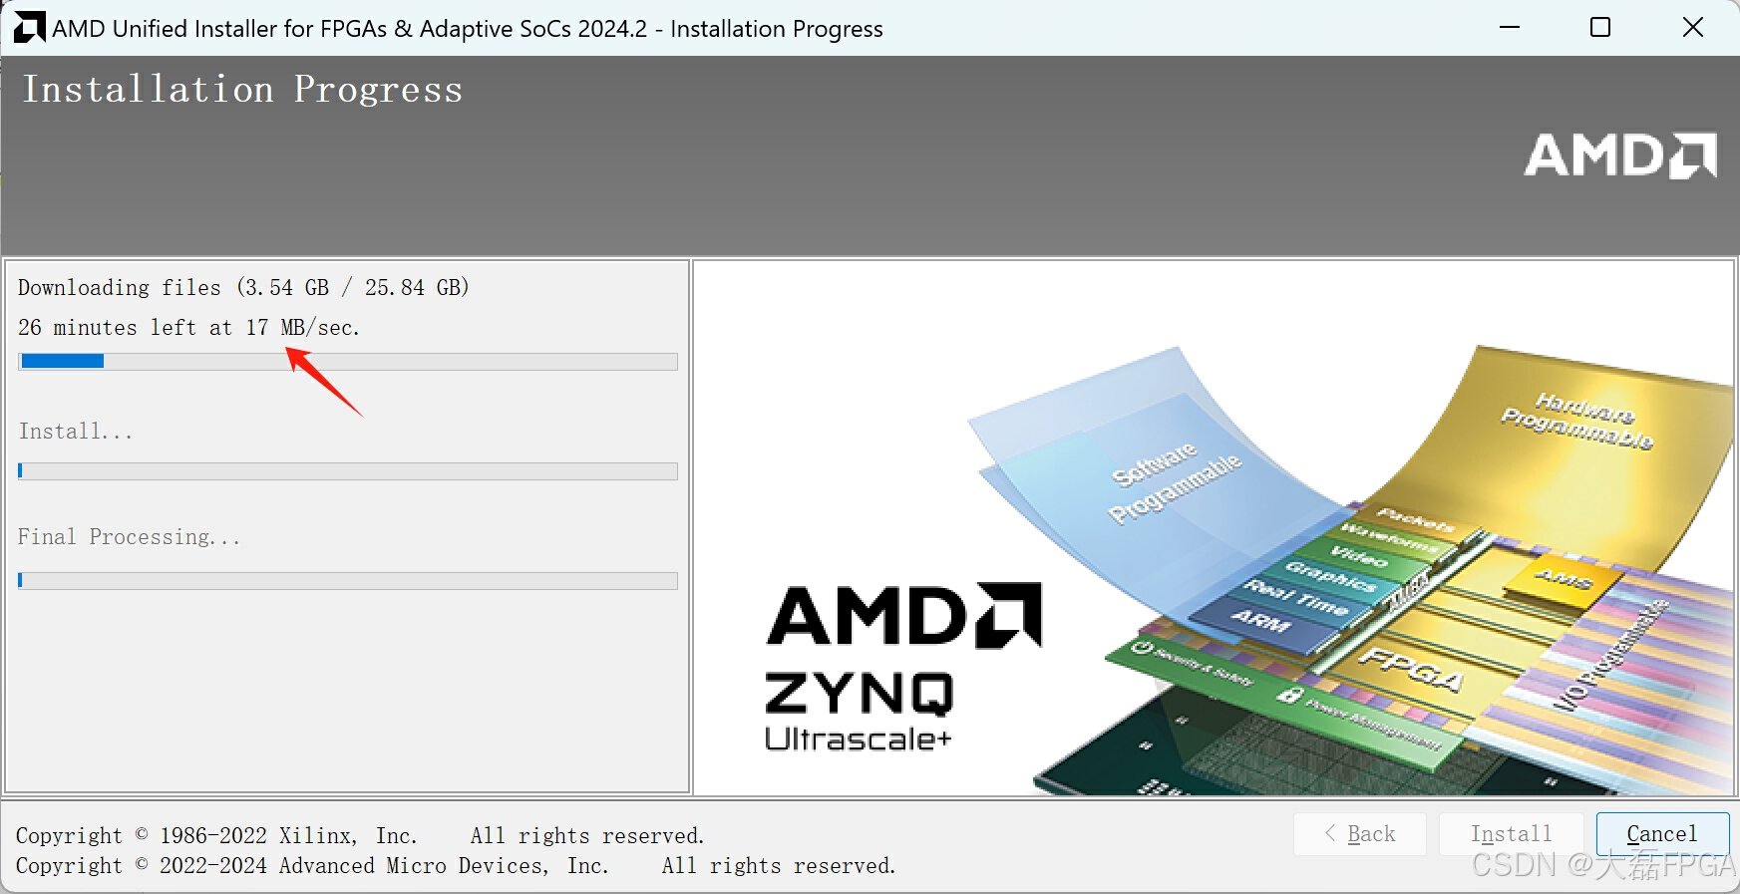Click the AMD Zynq Ultrascale+ product image
Image resolution: width=1740 pixels, height=894 pixels.
click(1214, 527)
